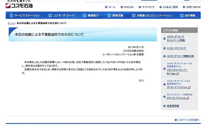Click circle icon next to 会社情報
Image resolution: width=204 pixels, height=127 pixels.
tap(182, 16)
